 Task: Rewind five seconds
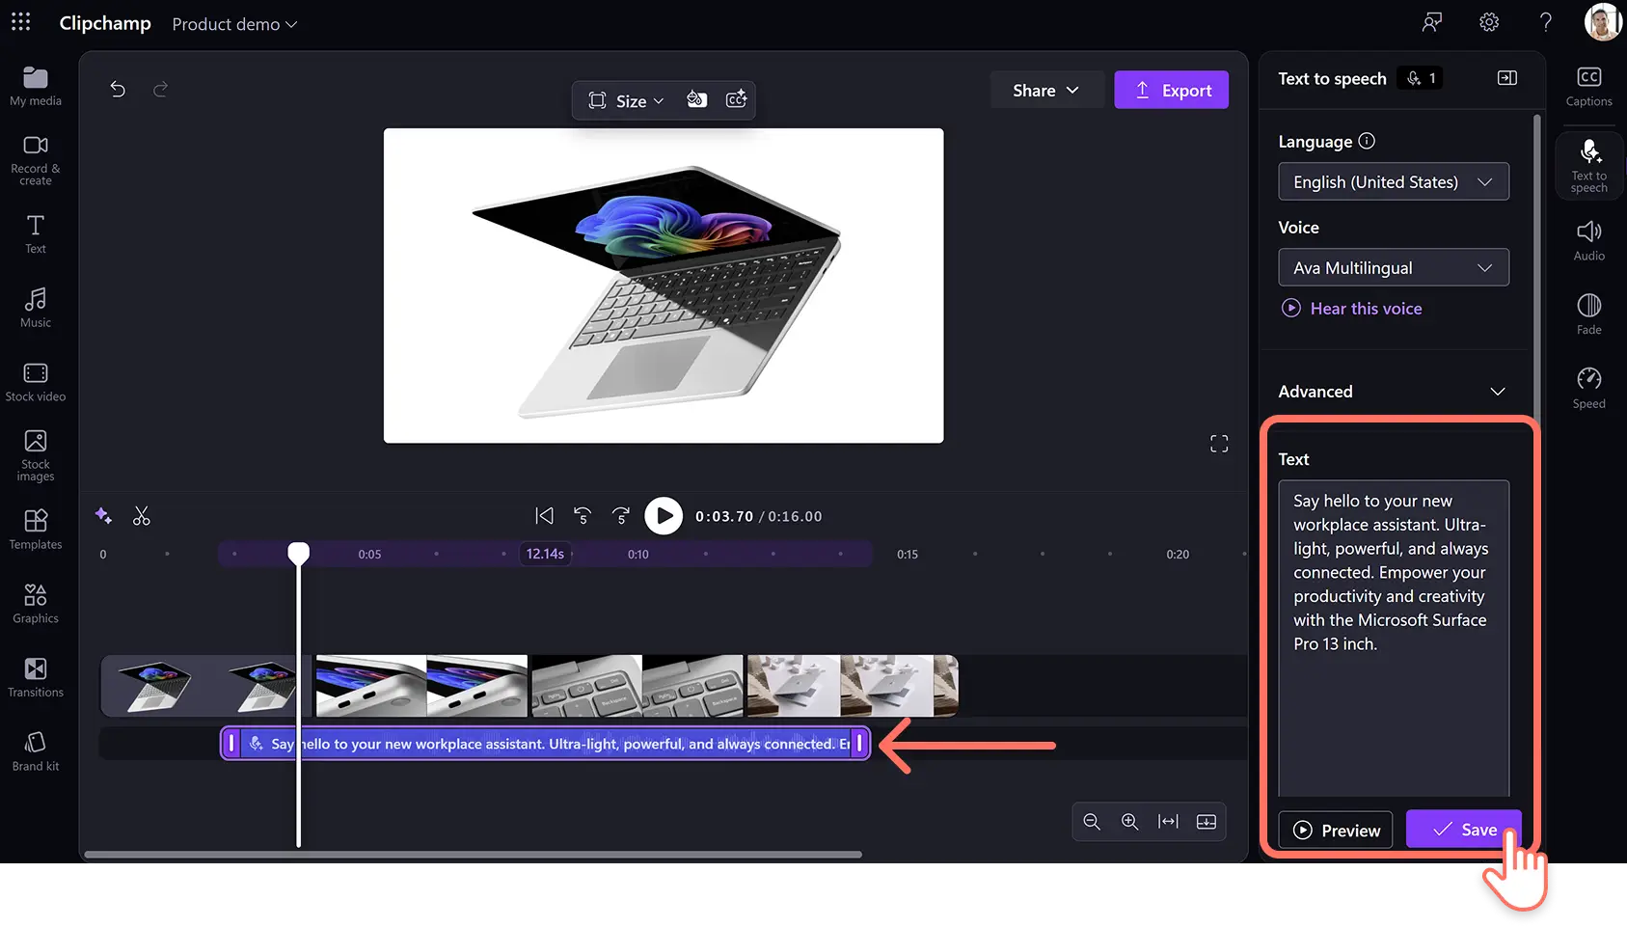583,516
